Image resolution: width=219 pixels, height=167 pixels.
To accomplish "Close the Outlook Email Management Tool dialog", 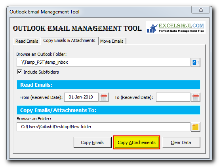I will [x=201, y=10].
